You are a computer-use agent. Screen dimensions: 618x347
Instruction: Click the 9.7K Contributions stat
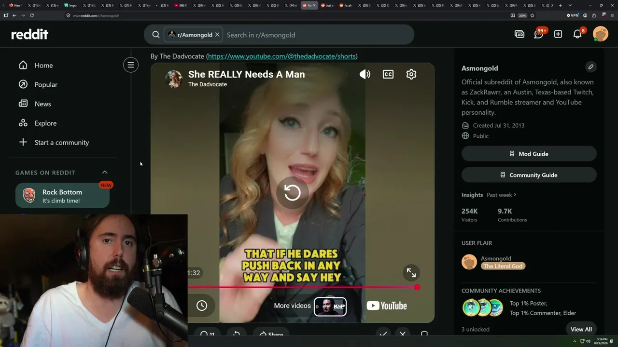[512, 215]
